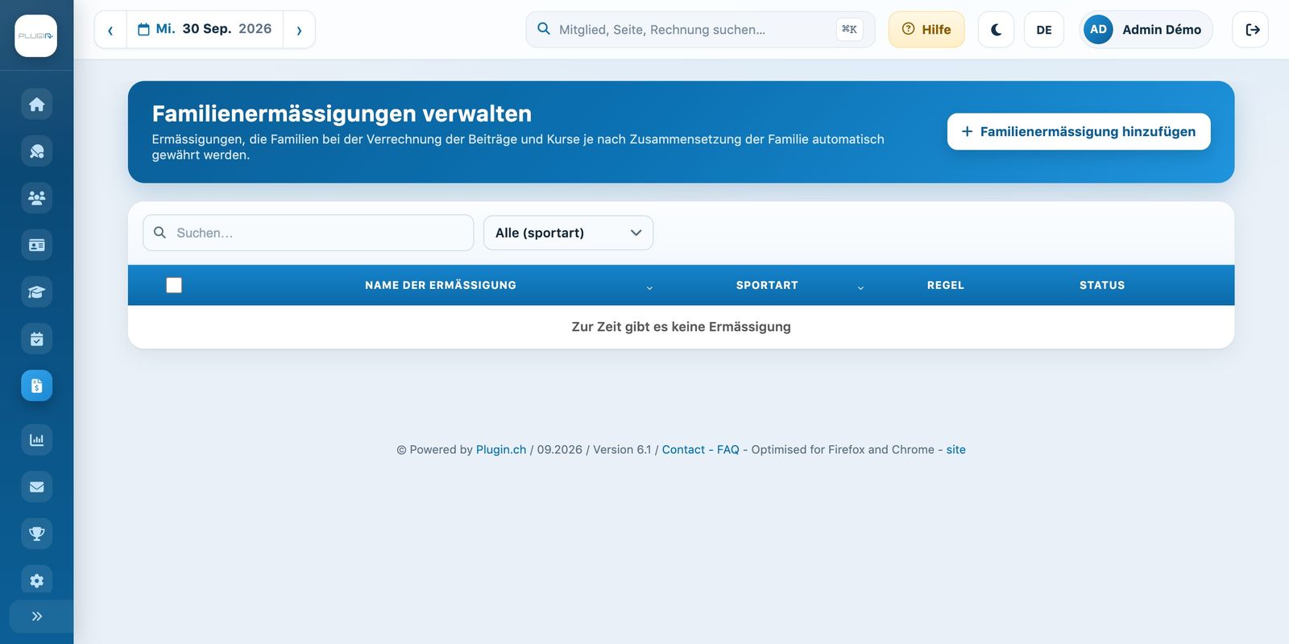Open the Contact footer link
Screen dimensions: 1289x644
coord(683,449)
